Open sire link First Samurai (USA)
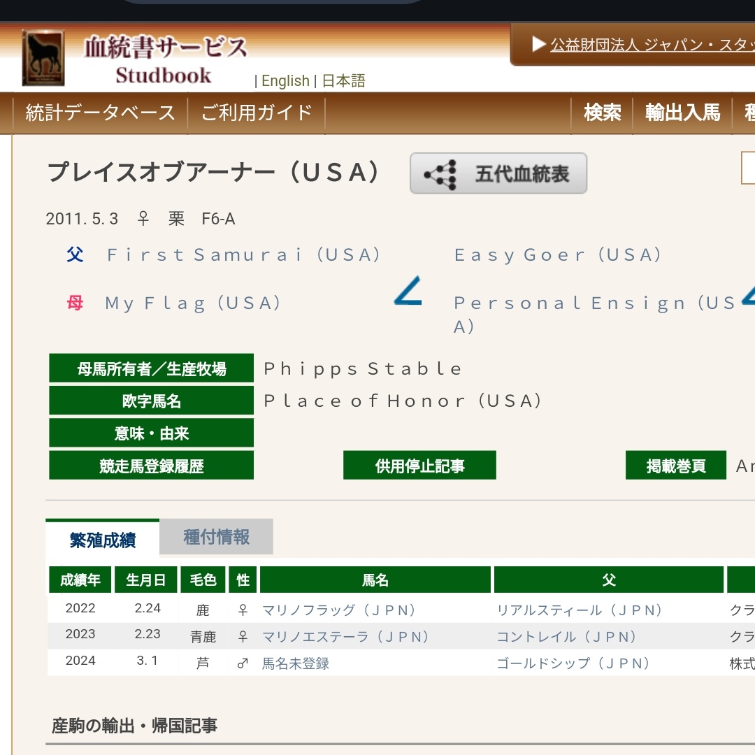 click(x=243, y=255)
